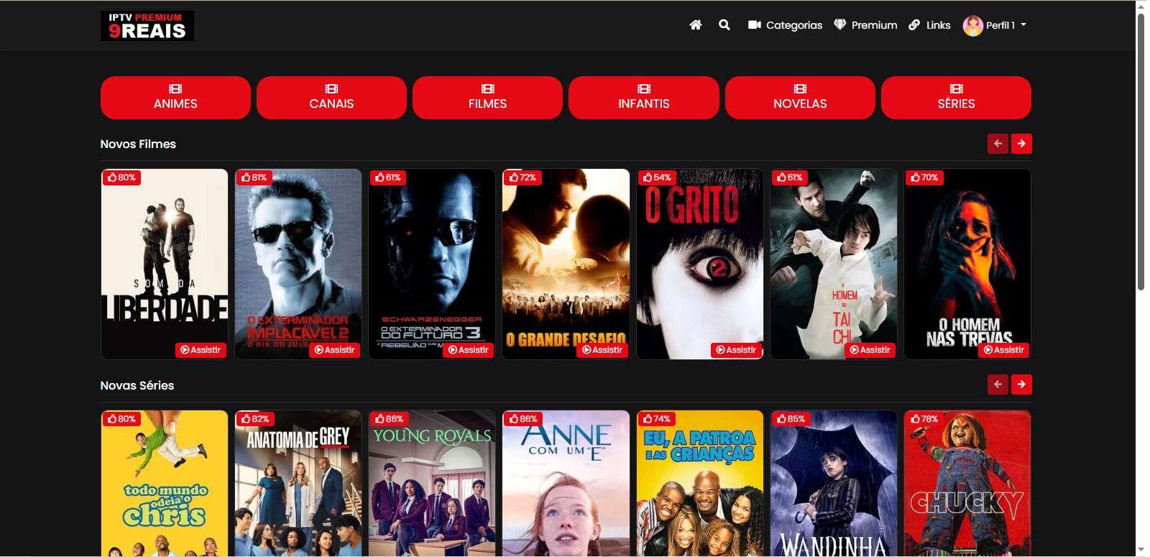
Task: Click the 82% rating badge on Anatomia de Grey
Action: click(x=255, y=419)
